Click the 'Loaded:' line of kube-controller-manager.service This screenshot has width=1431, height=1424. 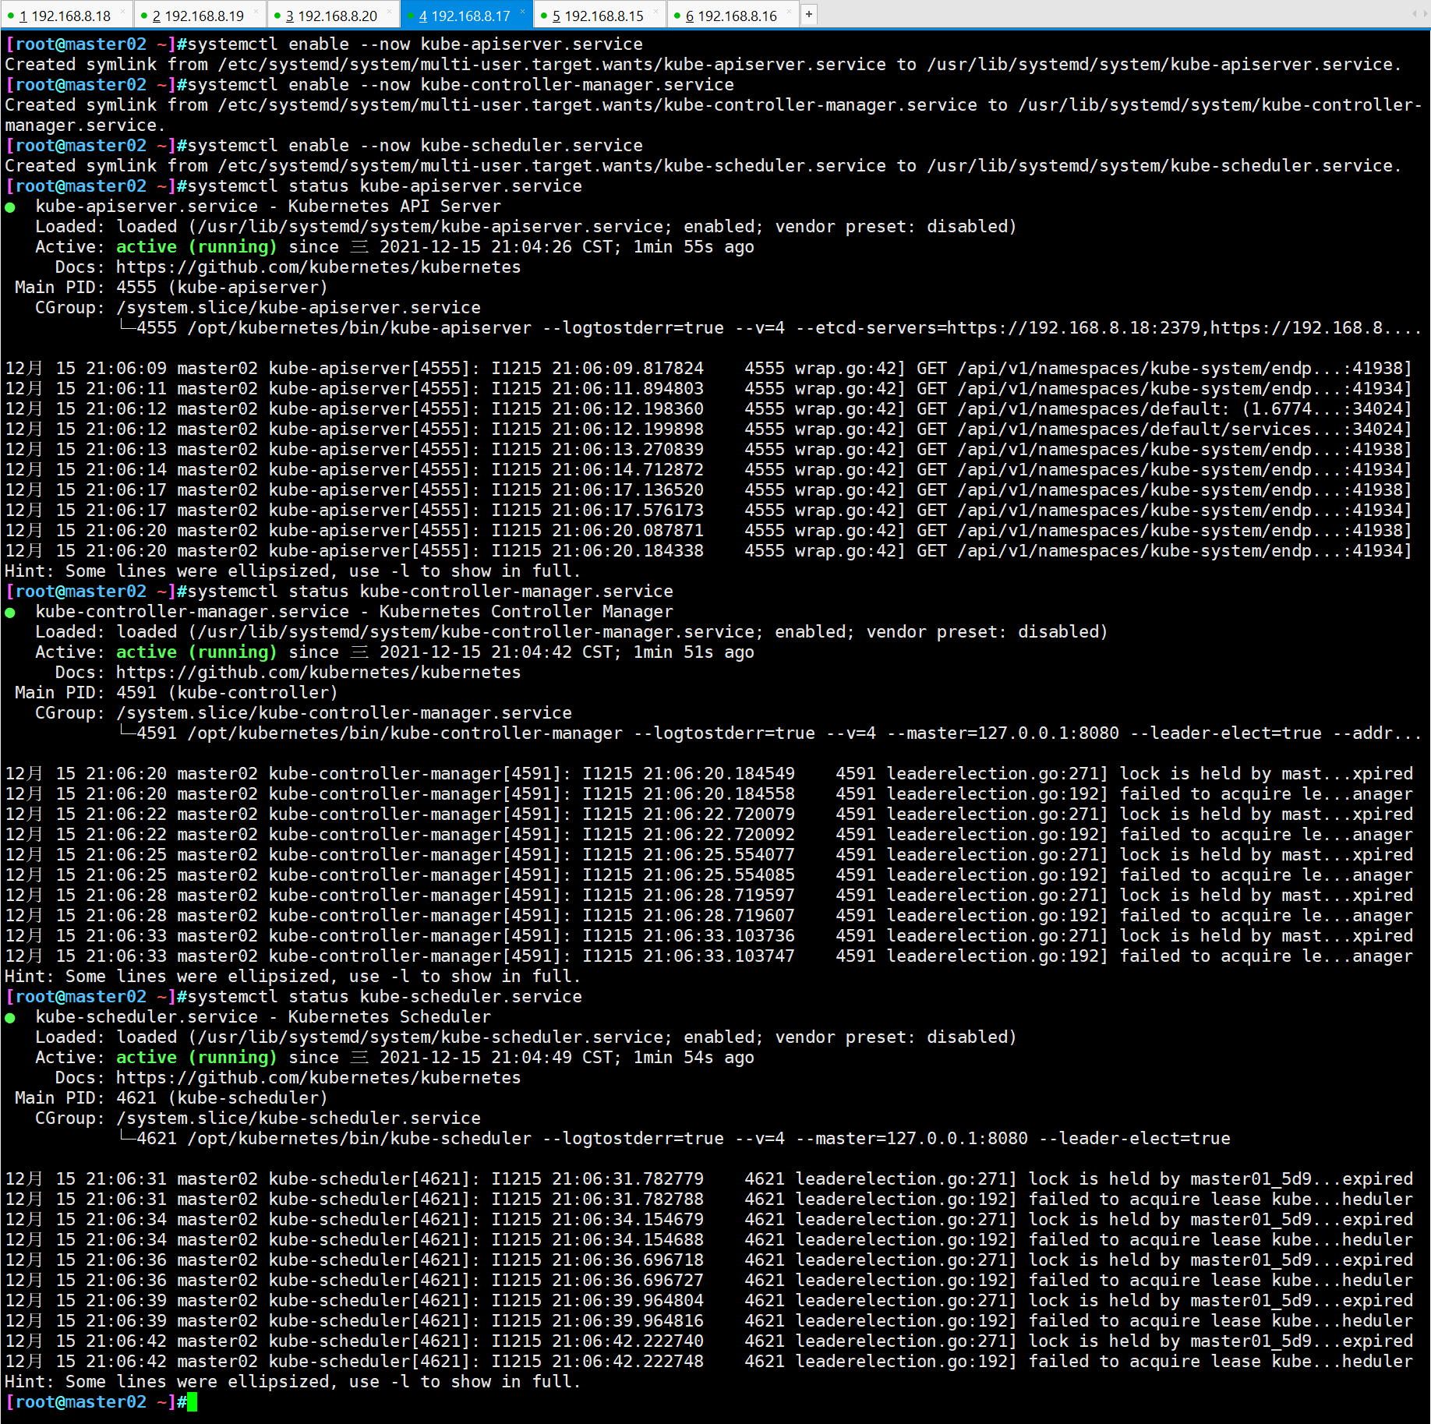point(571,632)
